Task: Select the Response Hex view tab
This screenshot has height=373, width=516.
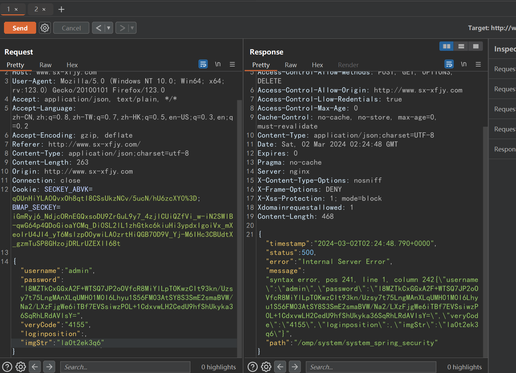Action: [317, 65]
